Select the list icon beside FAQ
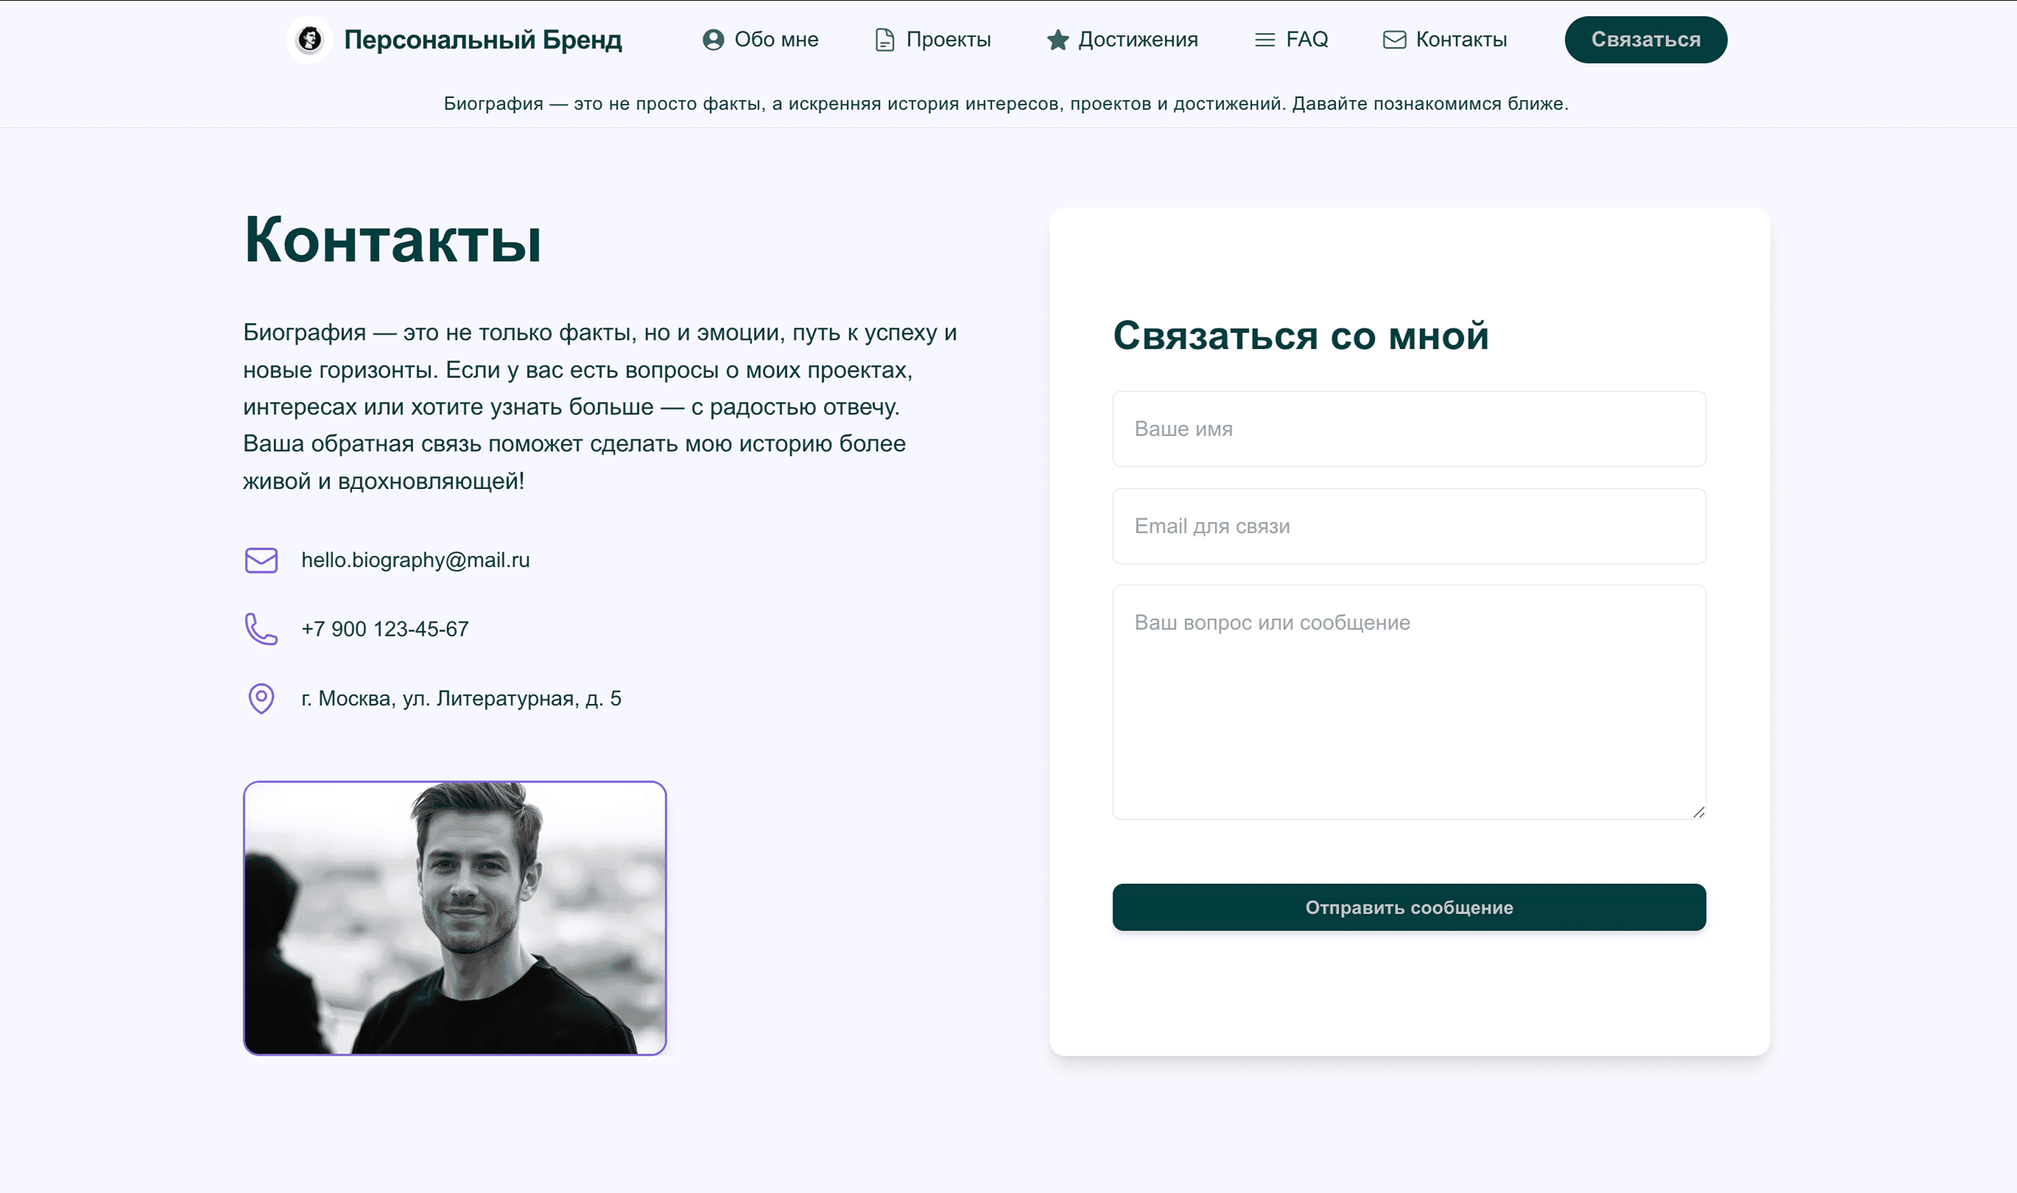This screenshot has height=1193, width=2017. 1264,39
